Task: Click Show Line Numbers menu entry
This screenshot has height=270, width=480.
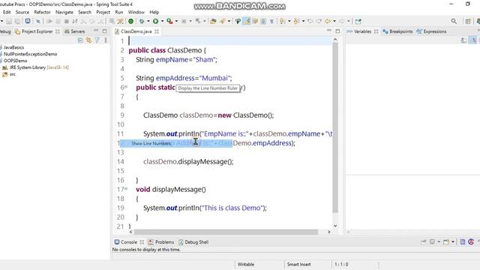Action: coord(176,143)
